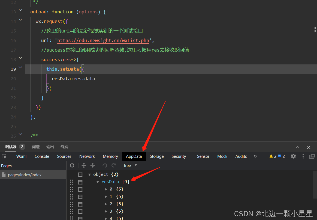This screenshot has height=220, width=317.
Task: Select the AppData tab
Action: [x=134, y=156]
